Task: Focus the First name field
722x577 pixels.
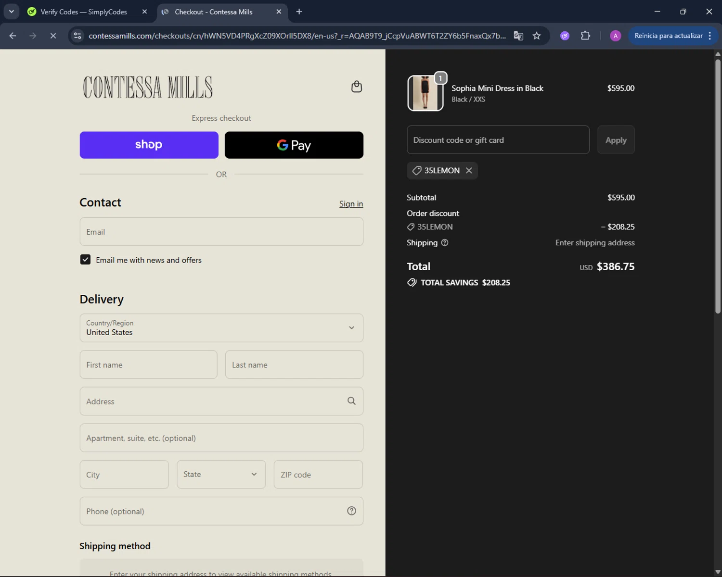Action: tap(148, 364)
